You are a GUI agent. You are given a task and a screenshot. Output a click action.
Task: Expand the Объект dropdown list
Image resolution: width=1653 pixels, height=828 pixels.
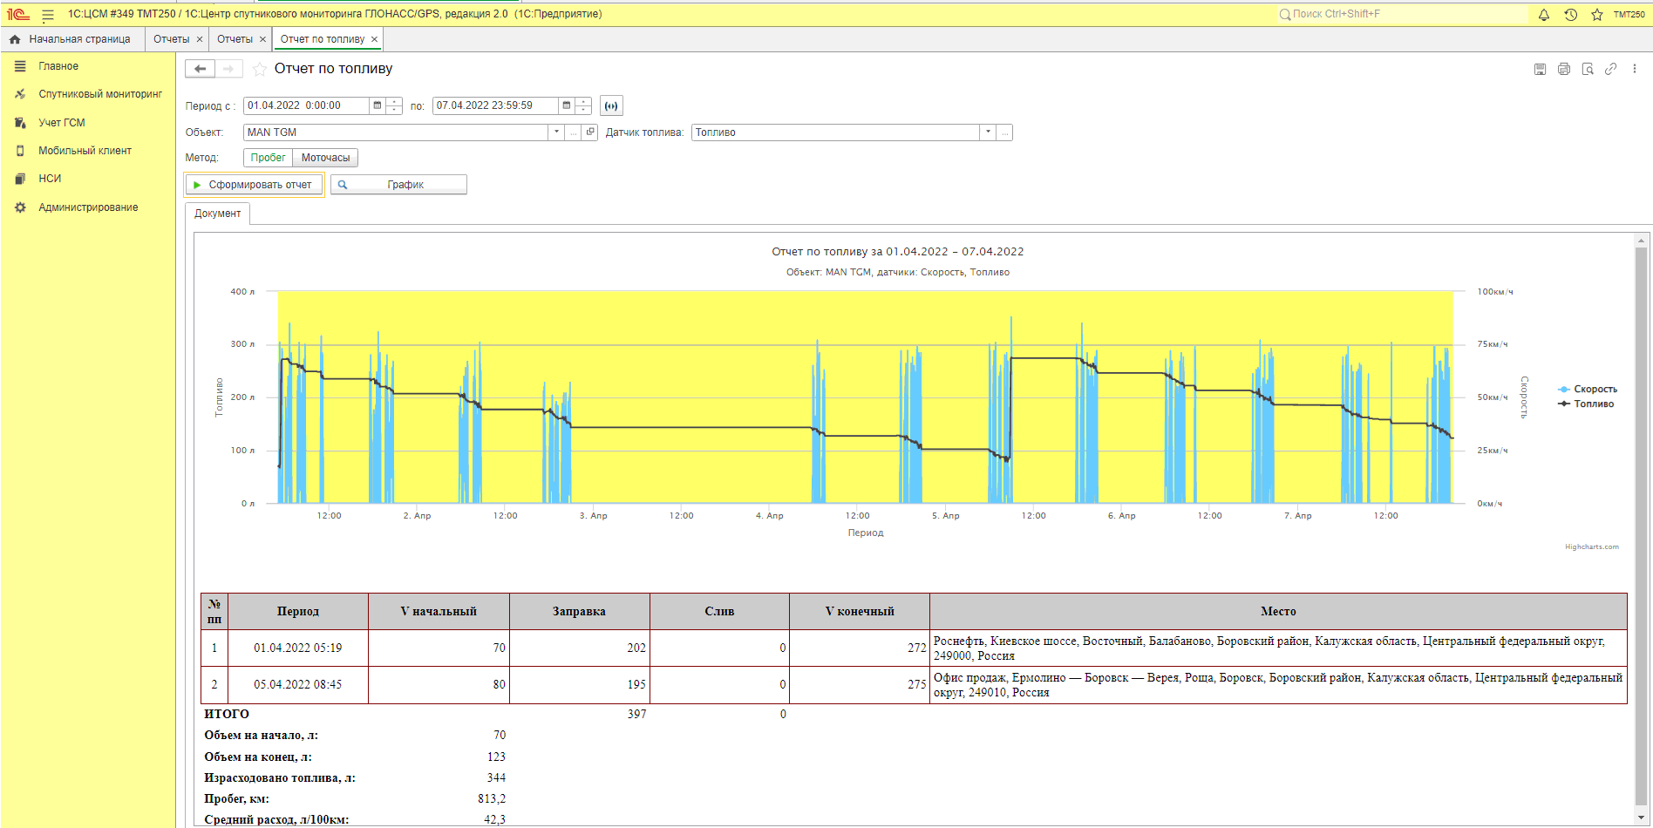point(556,132)
